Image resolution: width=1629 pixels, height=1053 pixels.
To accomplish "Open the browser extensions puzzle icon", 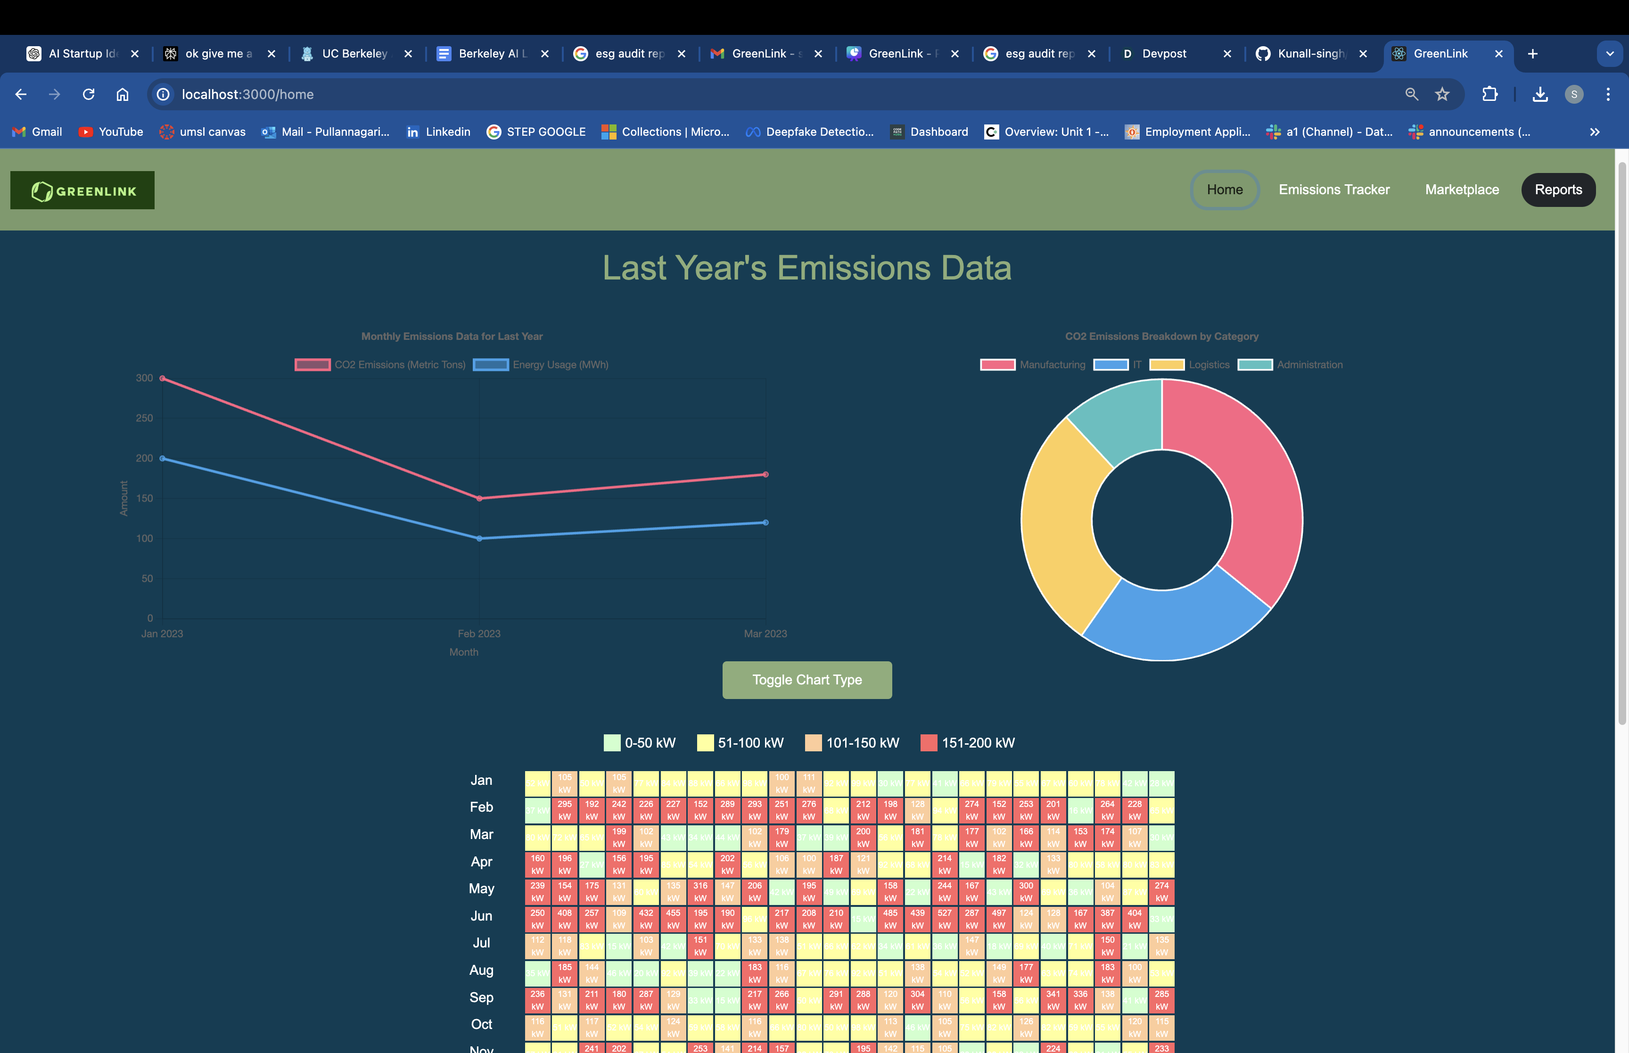I will (1489, 94).
